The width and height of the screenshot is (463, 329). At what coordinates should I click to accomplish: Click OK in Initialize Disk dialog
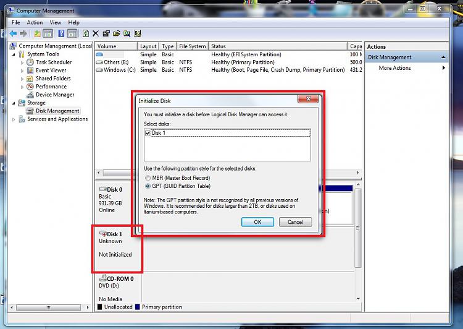[x=257, y=222]
